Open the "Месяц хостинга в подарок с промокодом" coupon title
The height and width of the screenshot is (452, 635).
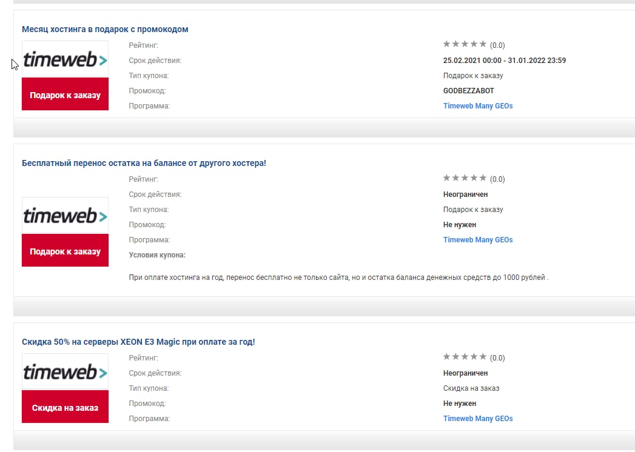point(105,29)
